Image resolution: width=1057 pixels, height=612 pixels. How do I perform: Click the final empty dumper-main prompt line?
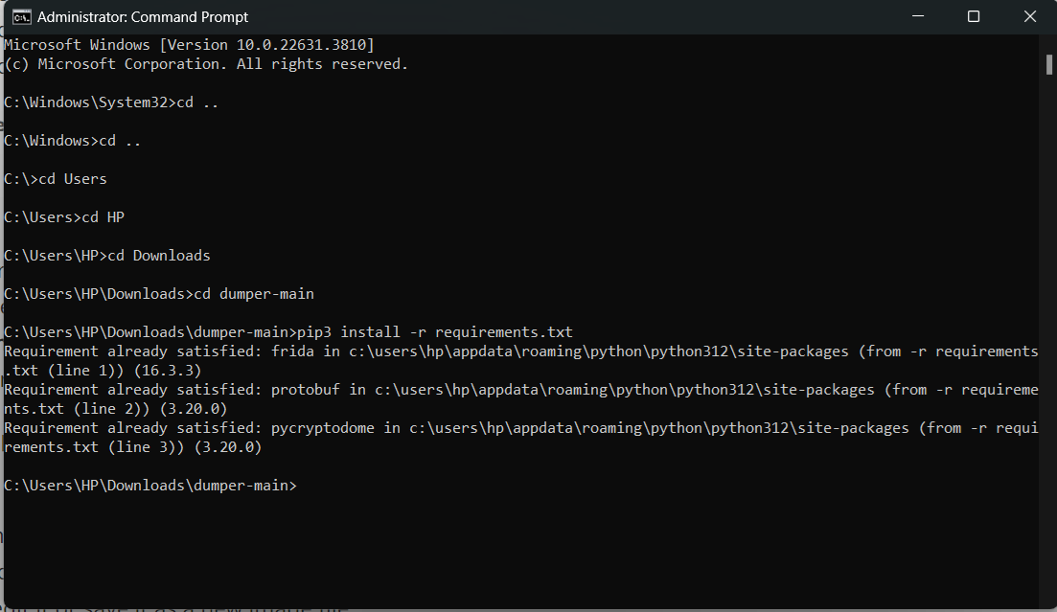(150, 486)
